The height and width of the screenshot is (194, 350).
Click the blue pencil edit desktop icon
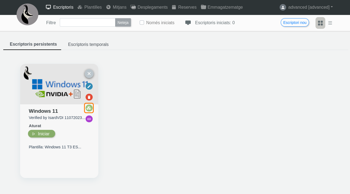pos(89,86)
